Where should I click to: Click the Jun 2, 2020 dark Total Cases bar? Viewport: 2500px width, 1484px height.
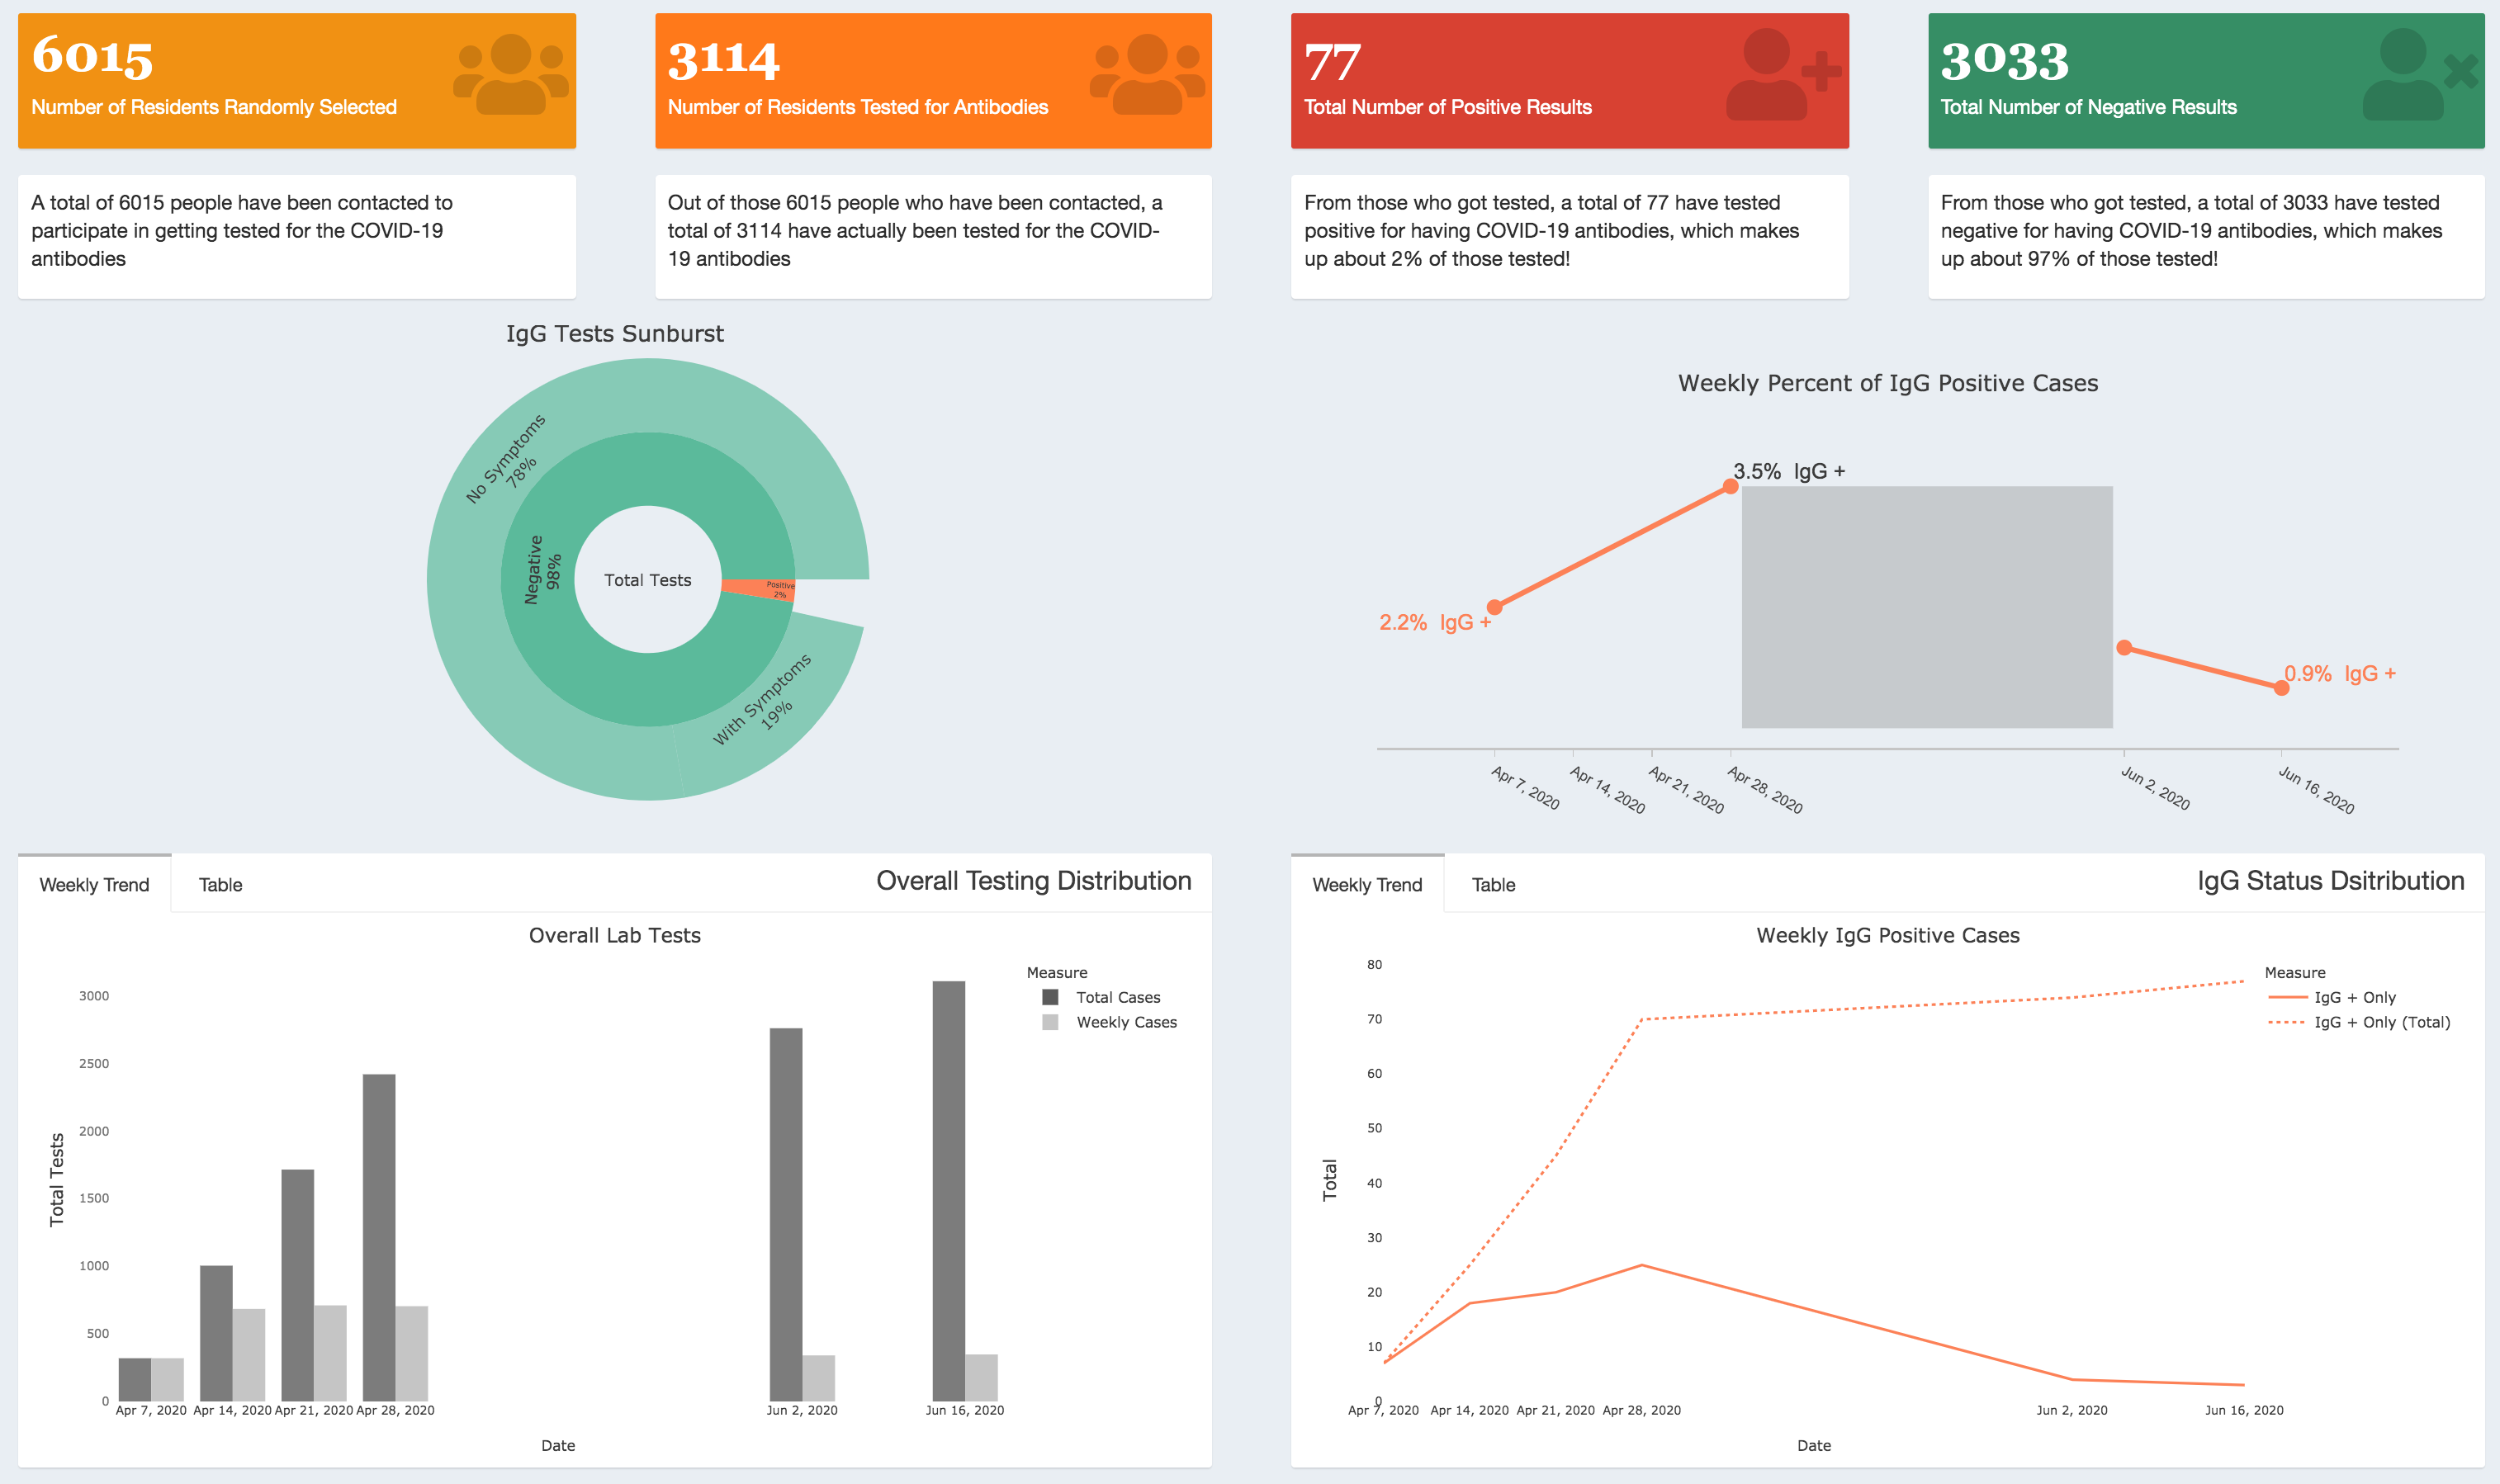point(786,1214)
